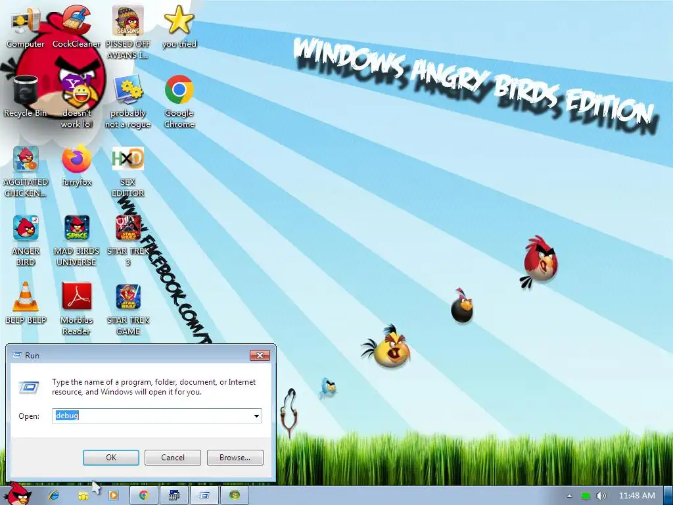Launch Google Chrome from the desktop
Viewport: 673px width, 505px height.
(179, 101)
